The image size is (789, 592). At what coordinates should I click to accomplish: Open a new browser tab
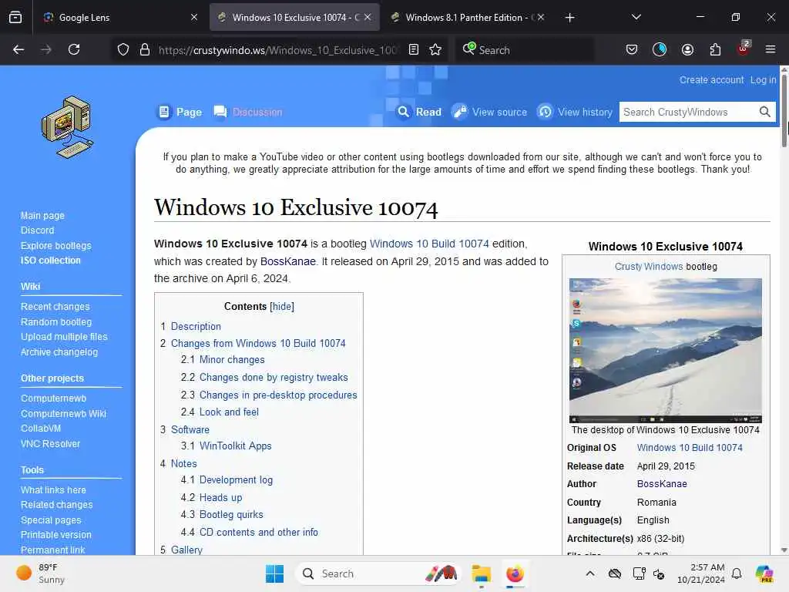coord(569,18)
